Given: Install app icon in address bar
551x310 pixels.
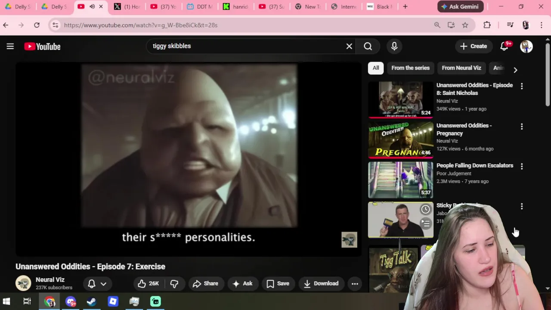Looking at the screenshot, I should (451, 25).
